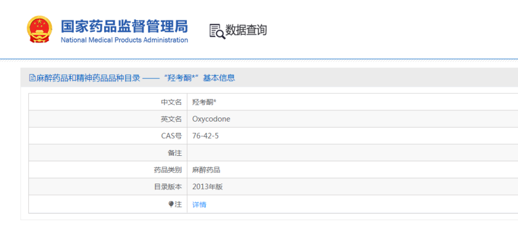Screen dimensions: 518x235
Task: Select the CAS number 76-42-5
Action: click(205, 136)
